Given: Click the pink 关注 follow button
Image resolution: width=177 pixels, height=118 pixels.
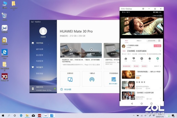Looking at the screenshot, I should [x=157, y=46].
